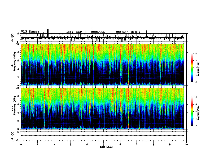Image resolution: width=210 pixels, height=162 pixels.
Task: Click time axis tick label "3"
Action: point(71,145)
